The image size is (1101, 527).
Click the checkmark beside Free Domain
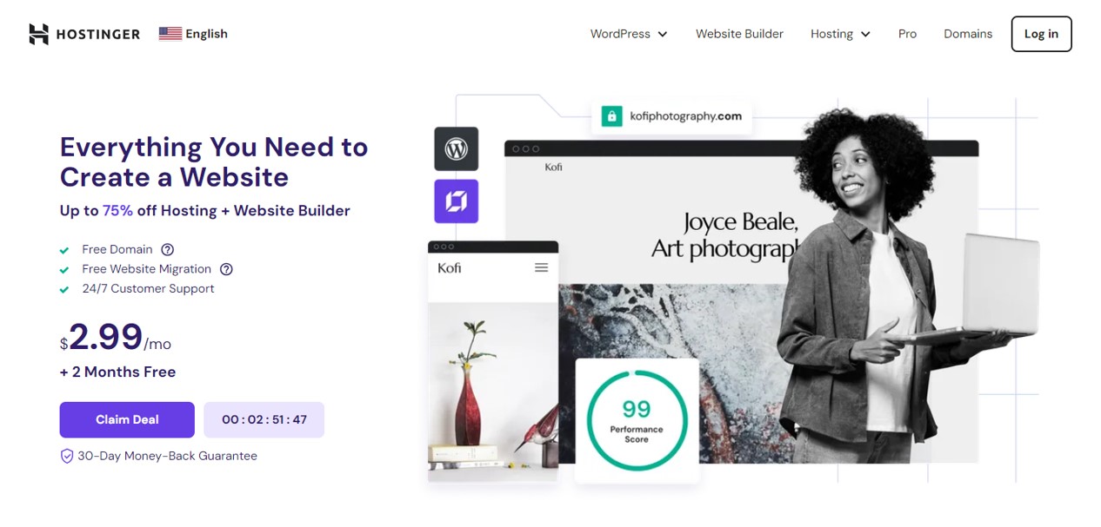click(x=64, y=250)
